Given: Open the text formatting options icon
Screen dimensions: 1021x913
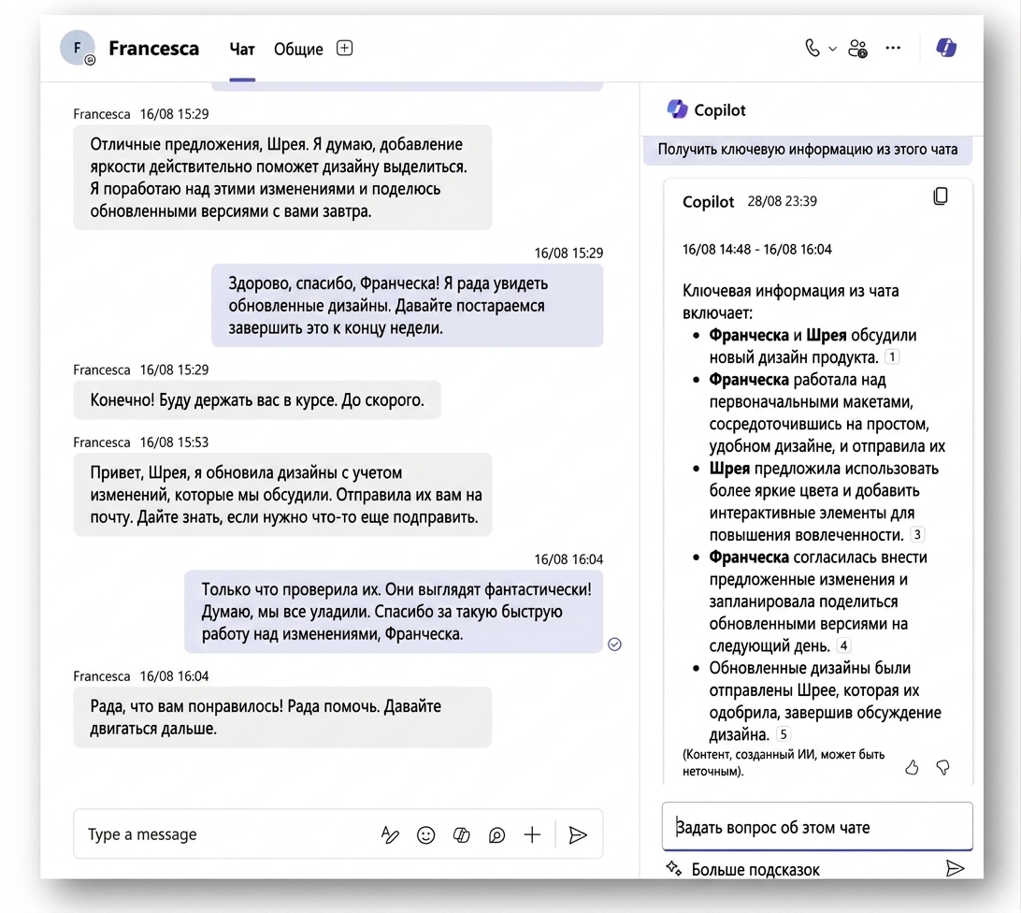Looking at the screenshot, I should [x=389, y=834].
